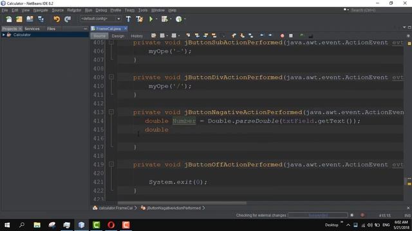Click the Shift Line Right arrow icon
This screenshot has height=231, width=412.
coord(270,35)
